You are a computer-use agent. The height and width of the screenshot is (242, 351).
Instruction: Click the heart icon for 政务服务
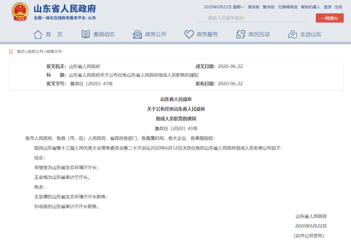[x=189, y=34]
